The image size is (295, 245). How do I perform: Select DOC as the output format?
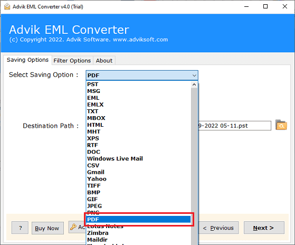click(138, 152)
